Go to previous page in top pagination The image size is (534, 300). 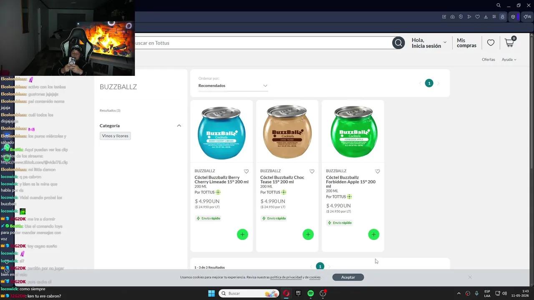[x=420, y=83]
